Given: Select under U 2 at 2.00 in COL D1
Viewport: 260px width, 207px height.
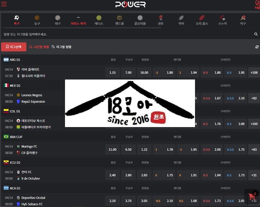Looking at the screenshot, I should click(x=236, y=124).
